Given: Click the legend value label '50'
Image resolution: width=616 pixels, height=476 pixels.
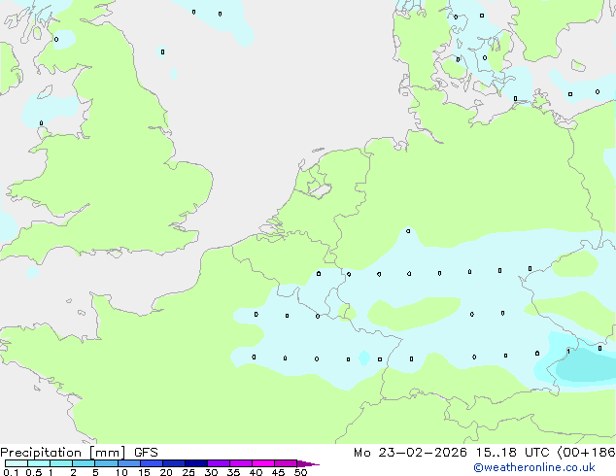Looking at the screenshot, I should point(301,472).
